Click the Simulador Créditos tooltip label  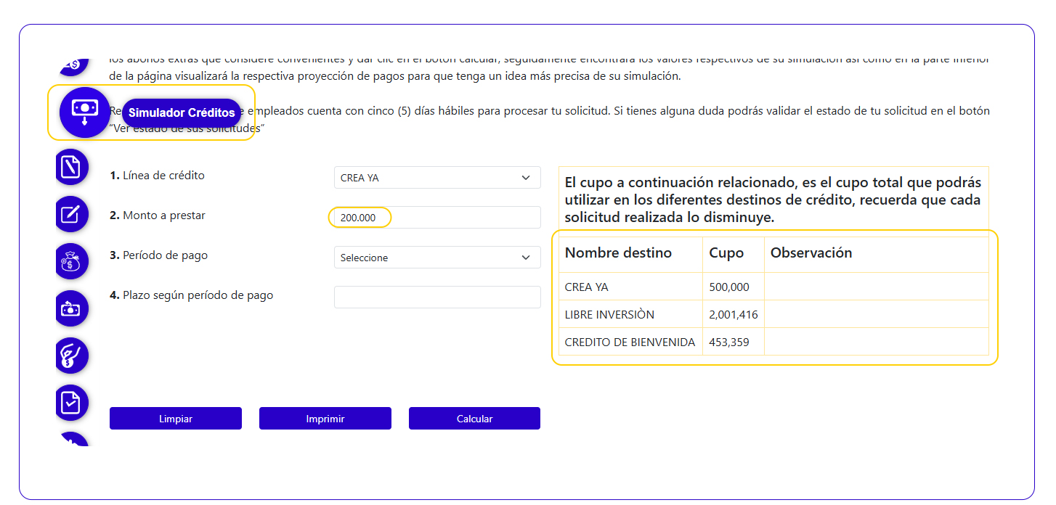[182, 112]
